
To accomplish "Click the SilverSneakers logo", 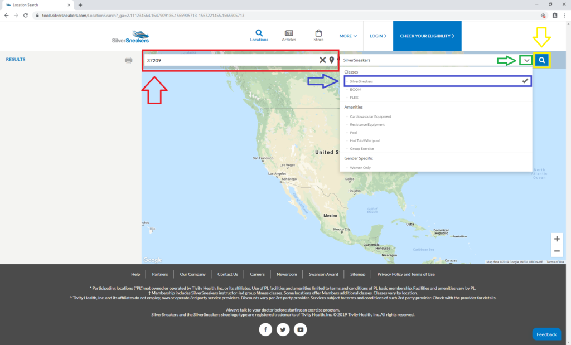I will pos(130,37).
